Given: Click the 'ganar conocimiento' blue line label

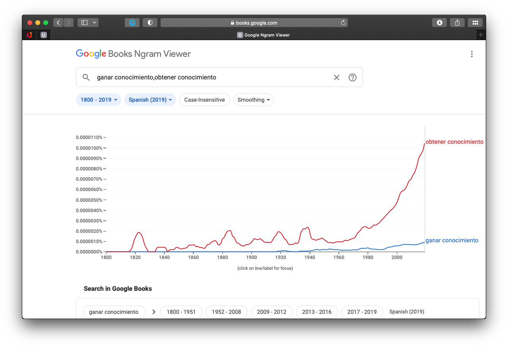Looking at the screenshot, I should coord(452,240).
